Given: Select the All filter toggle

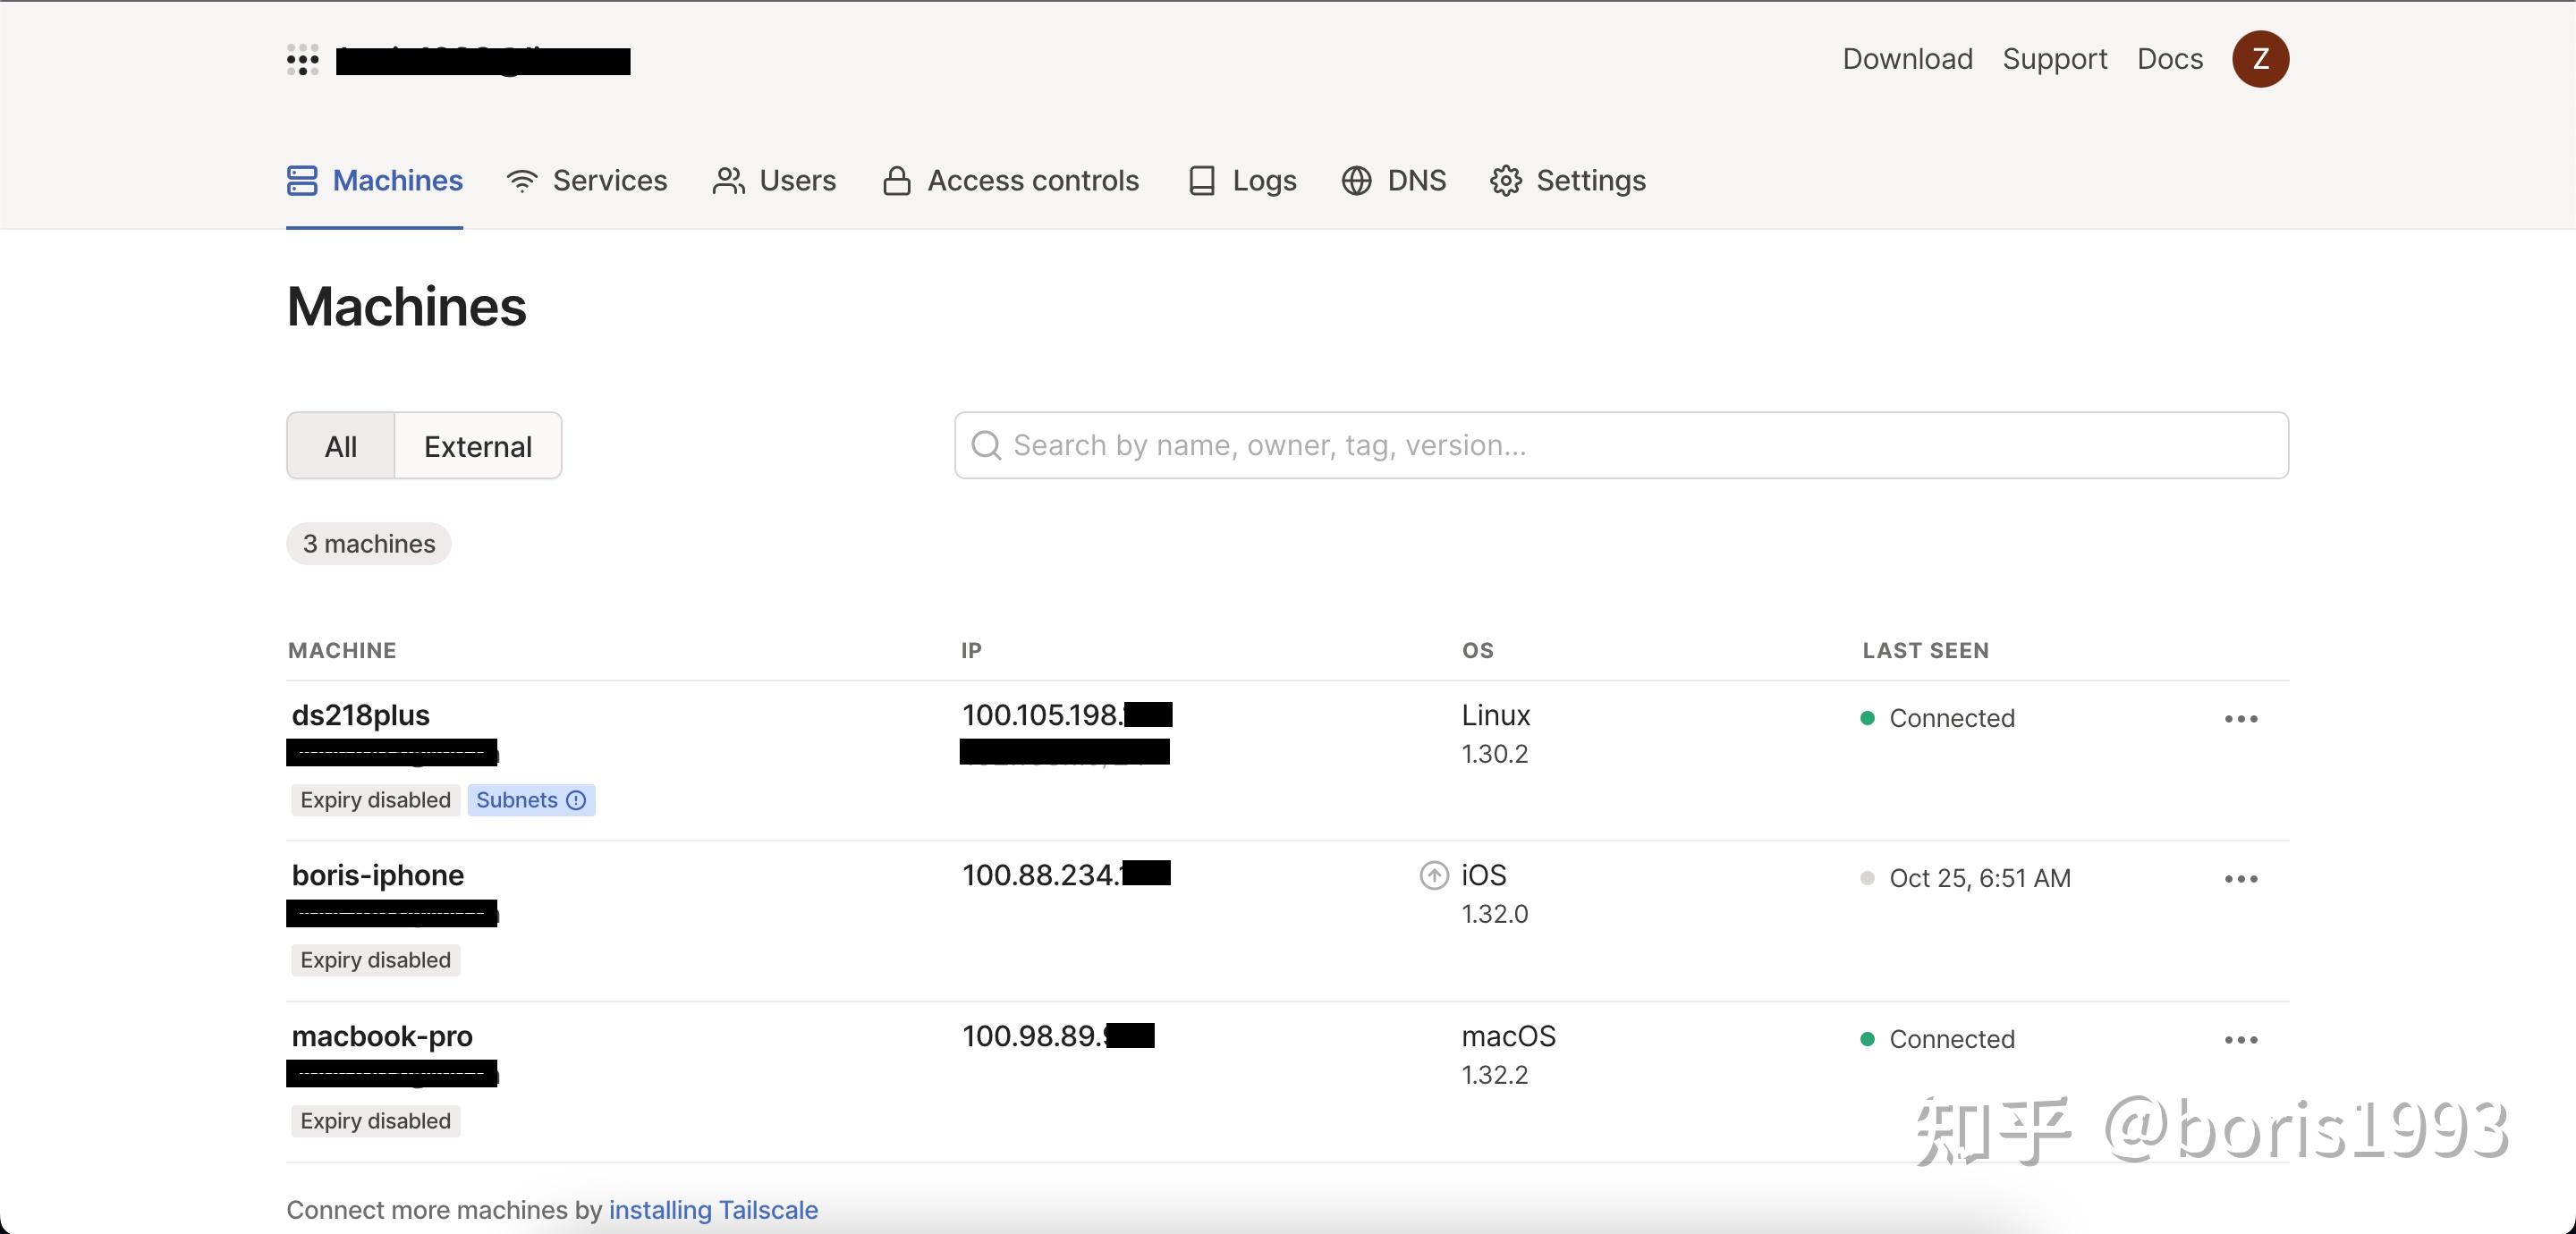Looking at the screenshot, I should pos(341,446).
